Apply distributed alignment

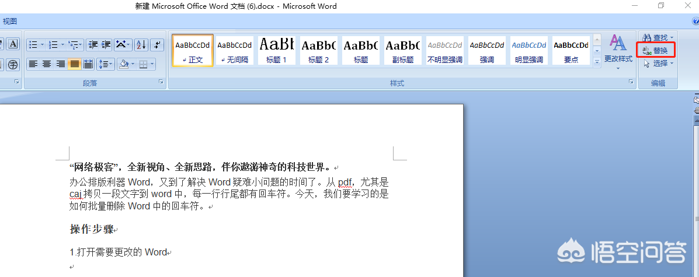coord(88,65)
